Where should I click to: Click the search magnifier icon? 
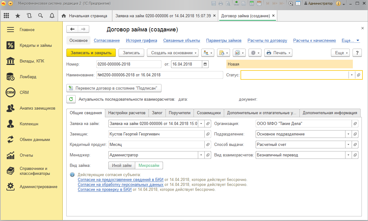[x=40, y=16]
